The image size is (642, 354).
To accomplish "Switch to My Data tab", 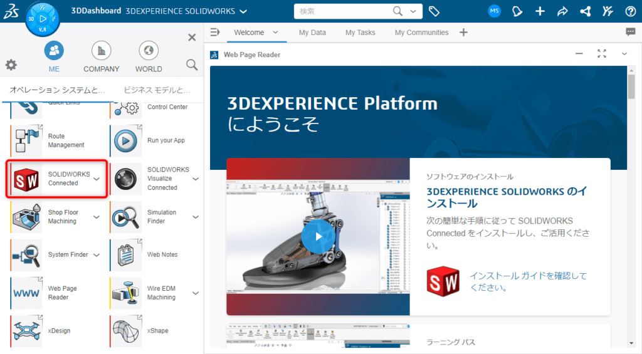I will (x=312, y=33).
